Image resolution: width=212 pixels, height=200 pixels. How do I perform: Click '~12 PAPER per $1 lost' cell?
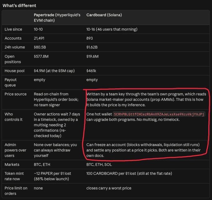click(52, 176)
